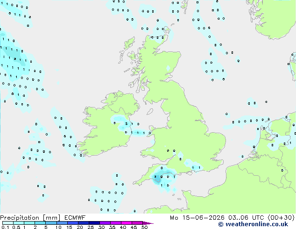Click the 20–25 mm legend swatch
296x229 pixels.
84,223
